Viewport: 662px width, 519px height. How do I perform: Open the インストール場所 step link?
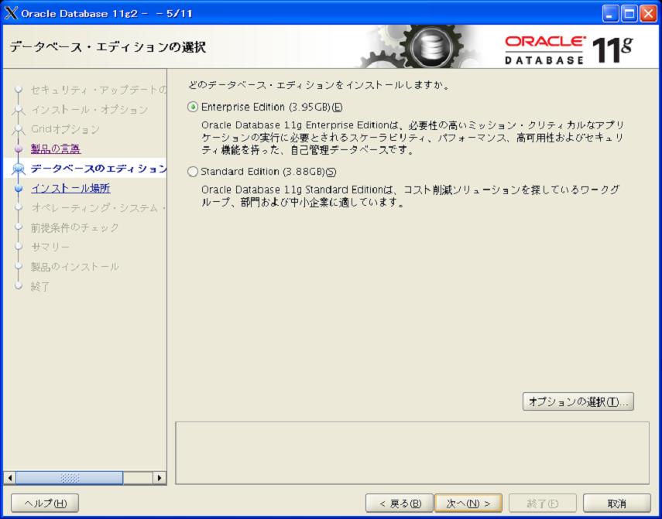point(71,188)
